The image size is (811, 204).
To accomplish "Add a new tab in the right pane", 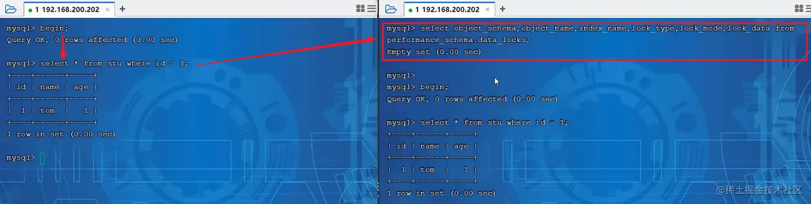I will (x=503, y=9).
